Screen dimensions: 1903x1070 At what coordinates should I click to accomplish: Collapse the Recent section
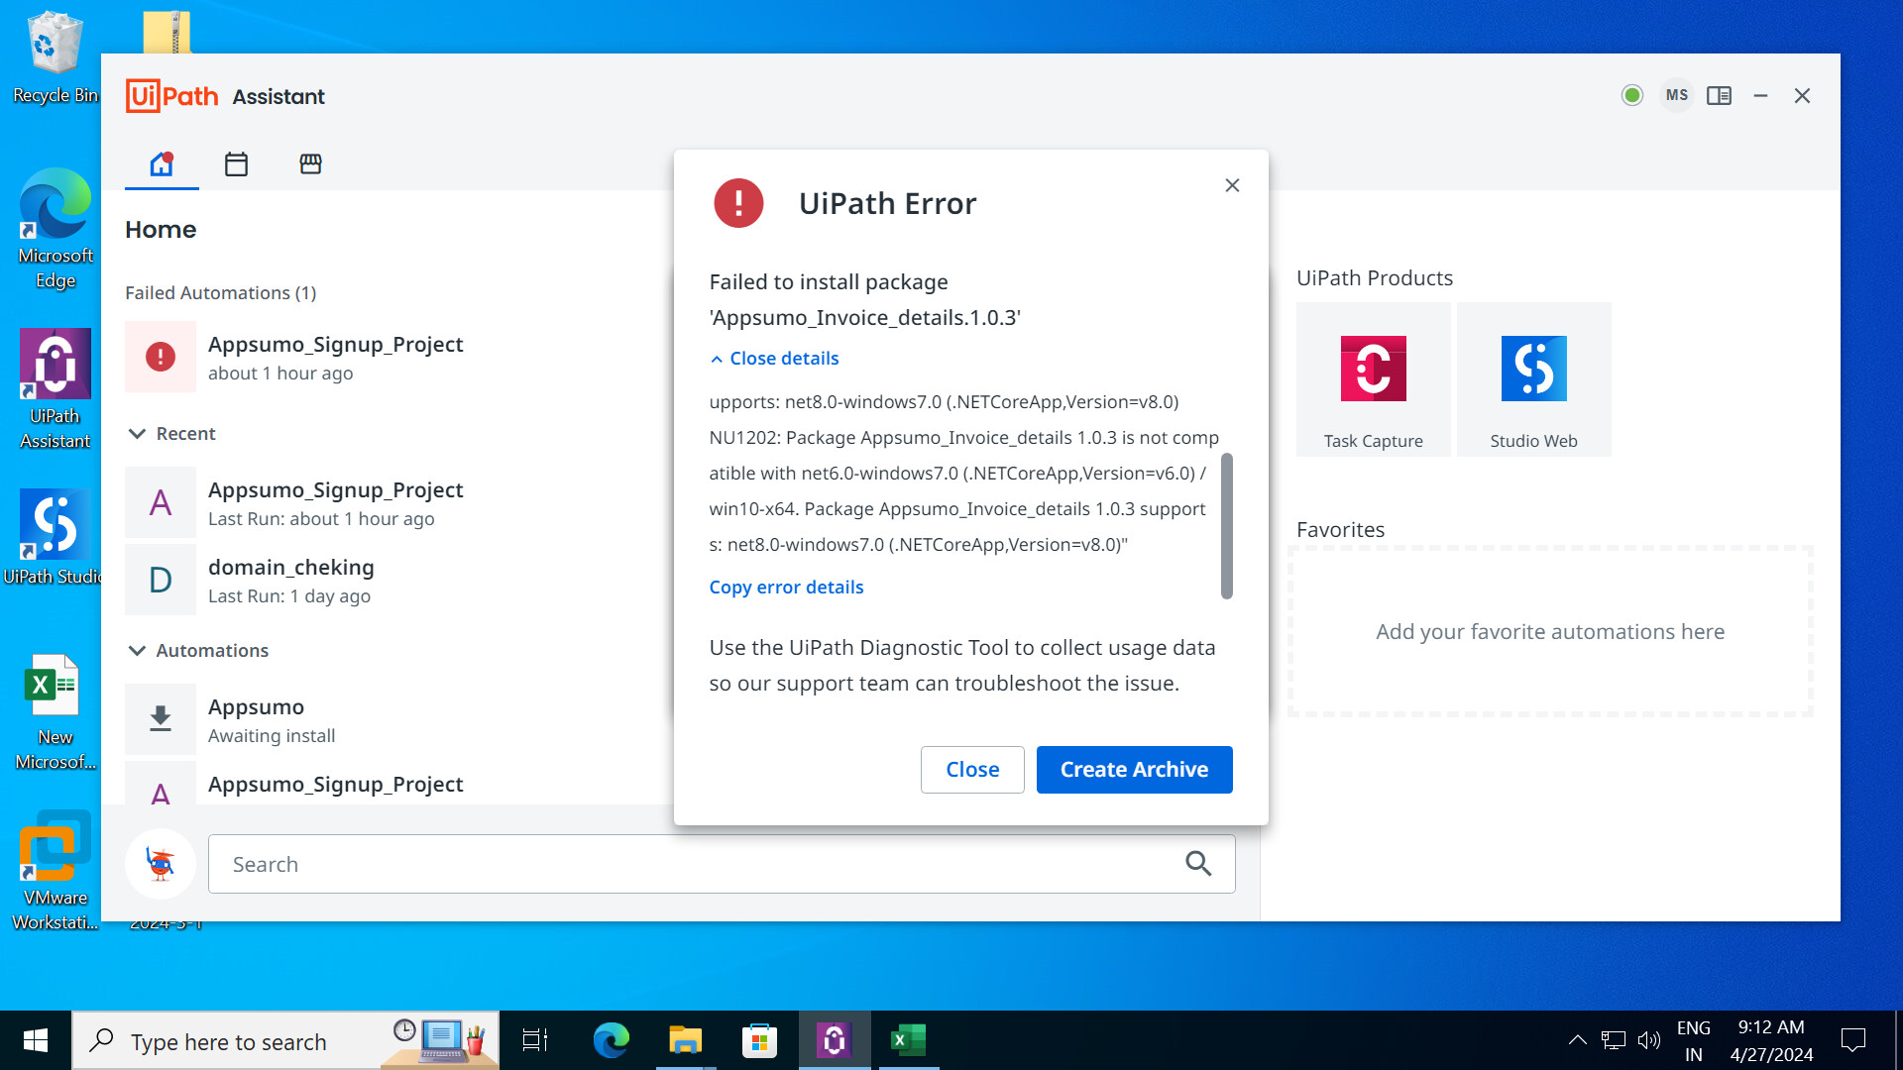coord(137,434)
